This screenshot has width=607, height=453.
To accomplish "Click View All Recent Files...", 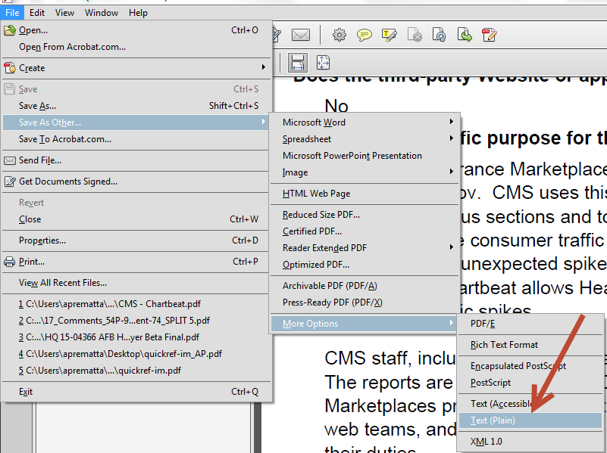I will click(x=63, y=283).
